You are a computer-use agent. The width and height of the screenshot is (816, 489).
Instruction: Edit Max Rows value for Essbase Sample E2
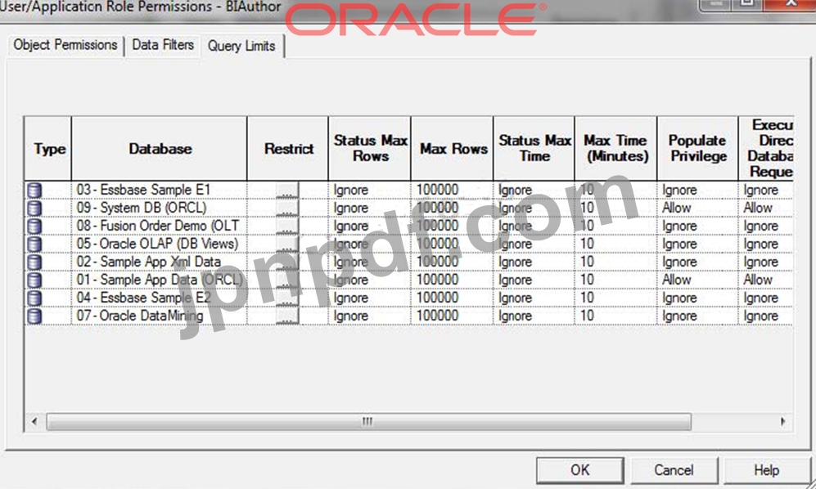click(x=451, y=298)
